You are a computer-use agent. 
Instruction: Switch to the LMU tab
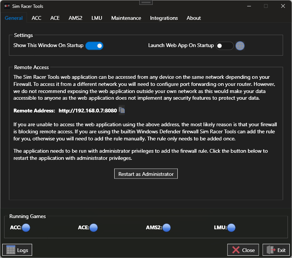[x=97, y=18]
